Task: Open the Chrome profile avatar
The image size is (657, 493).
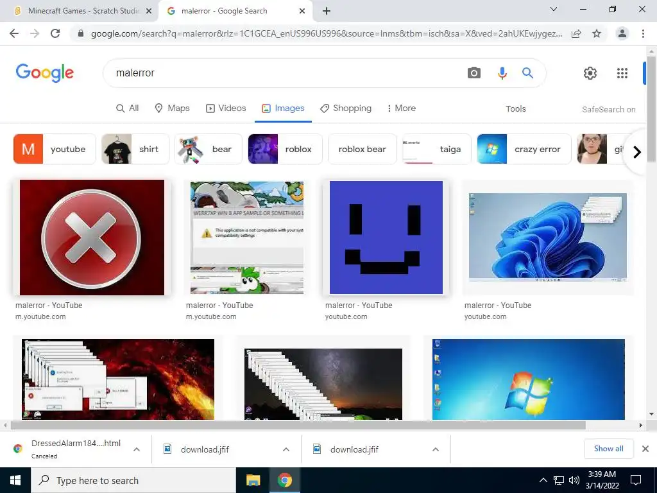Action: click(x=622, y=33)
